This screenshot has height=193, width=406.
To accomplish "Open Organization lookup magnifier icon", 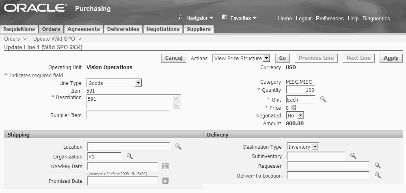I will 130,156.
